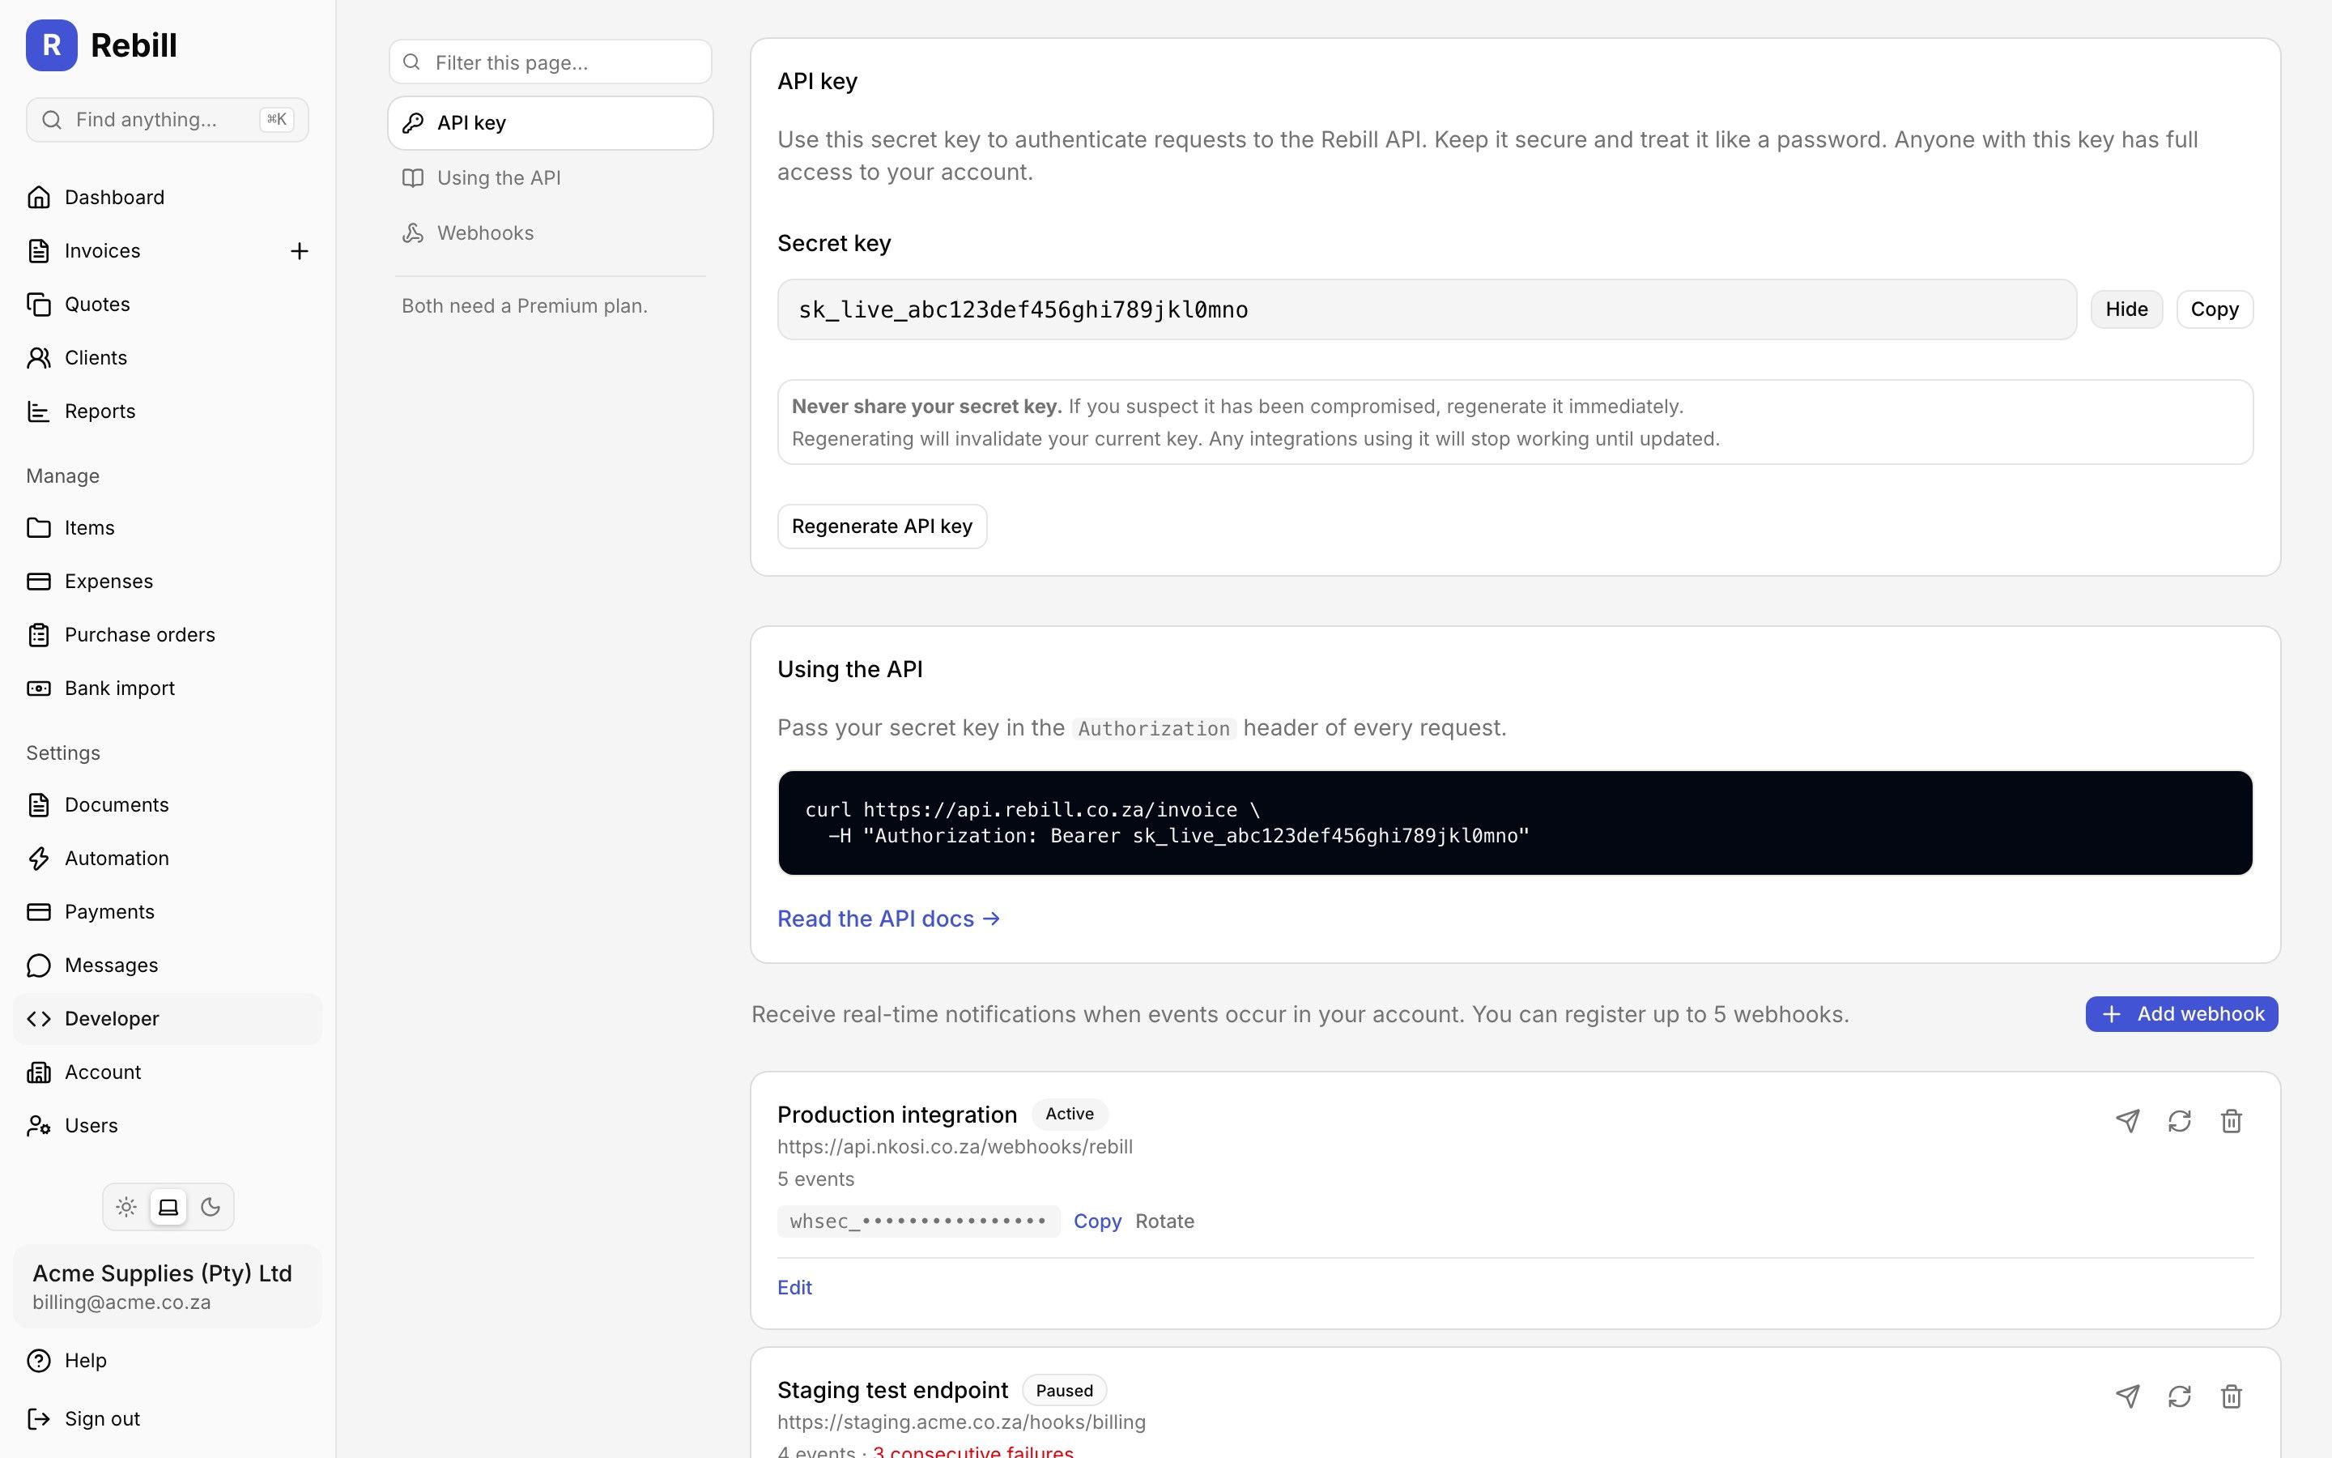This screenshot has height=1458, width=2332.
Task: Send test event for Production integration
Action: (2128, 1120)
